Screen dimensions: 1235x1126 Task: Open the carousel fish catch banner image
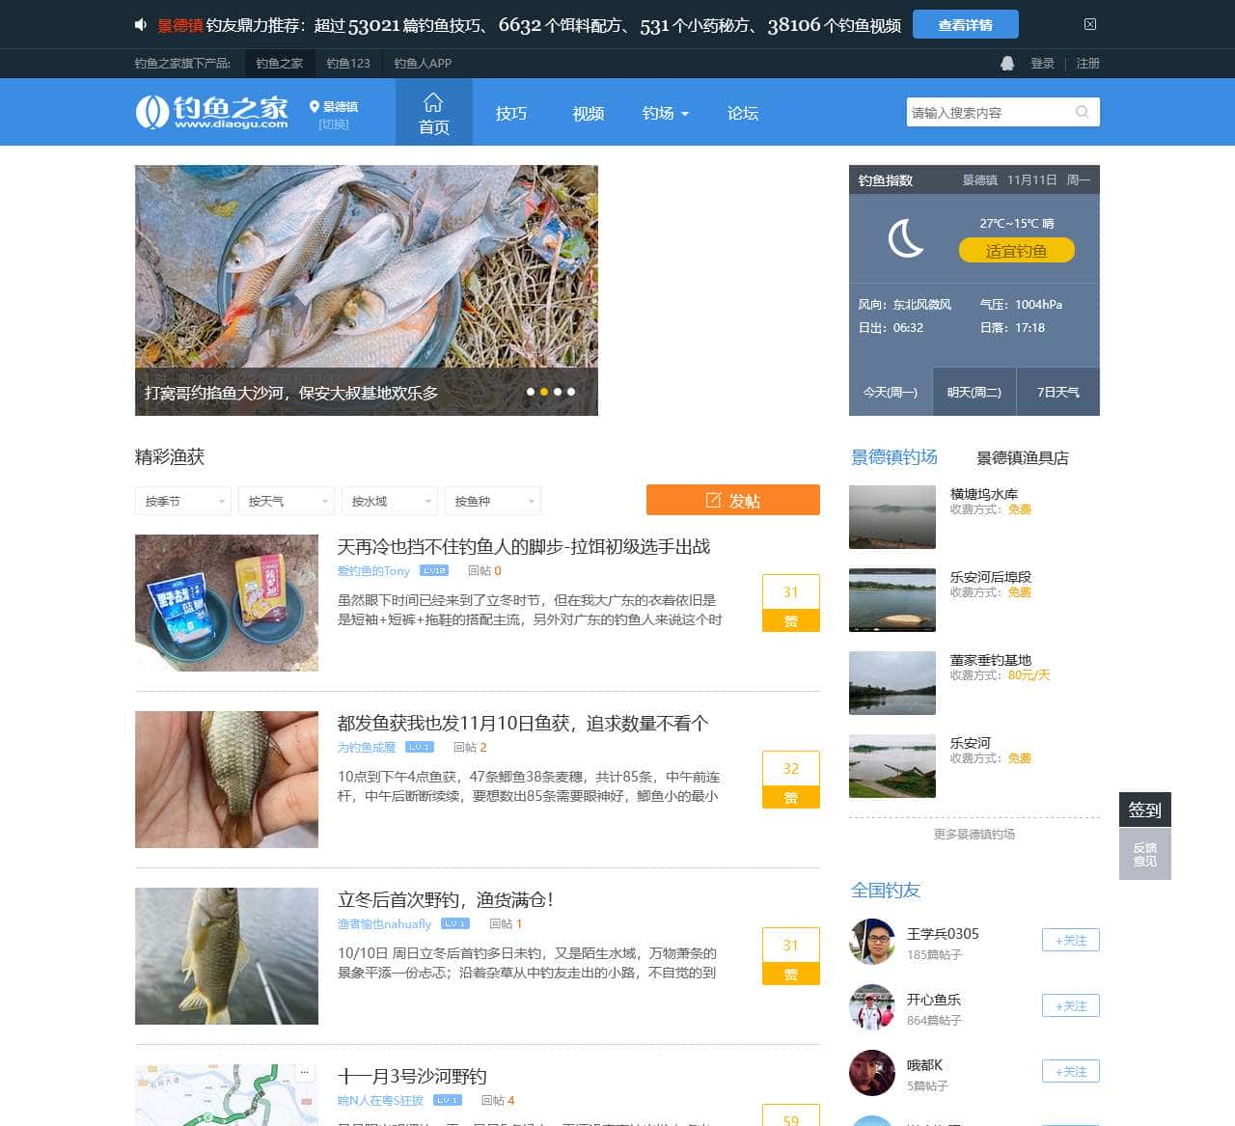click(367, 290)
